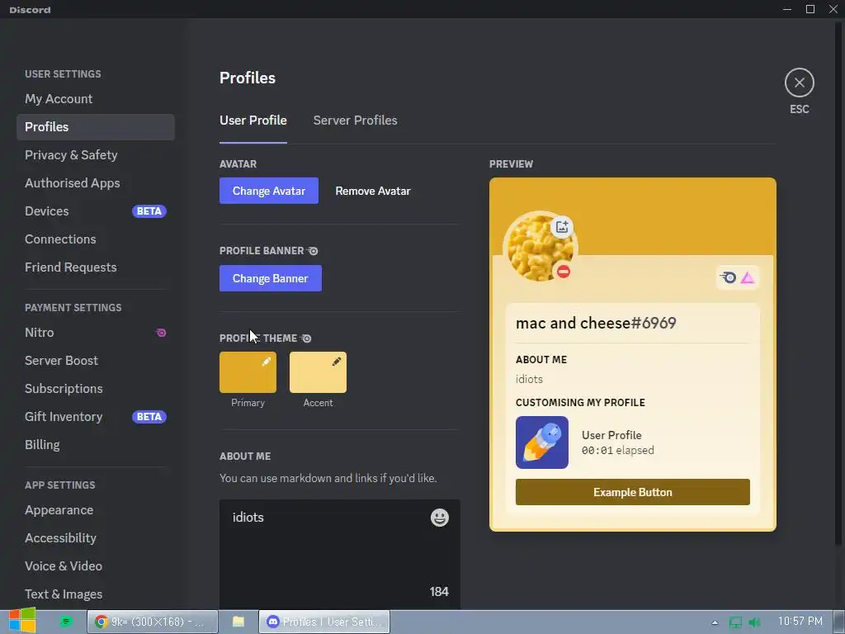Image resolution: width=845 pixels, height=634 pixels.
Task: Open Text & Images settings
Action: click(x=96, y=594)
